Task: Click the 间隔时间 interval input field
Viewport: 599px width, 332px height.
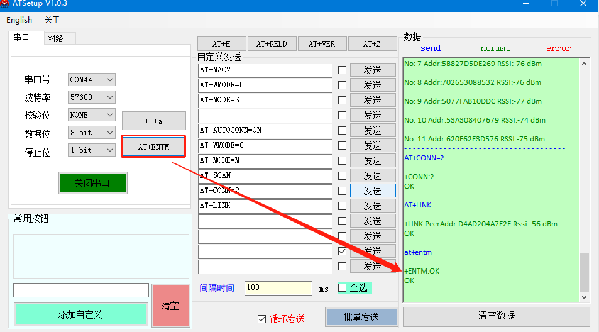Action: (x=278, y=287)
